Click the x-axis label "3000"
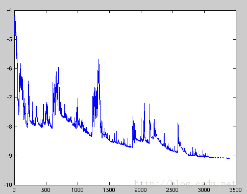Image resolution: width=247 pixels, height=194 pixels. point(204,190)
